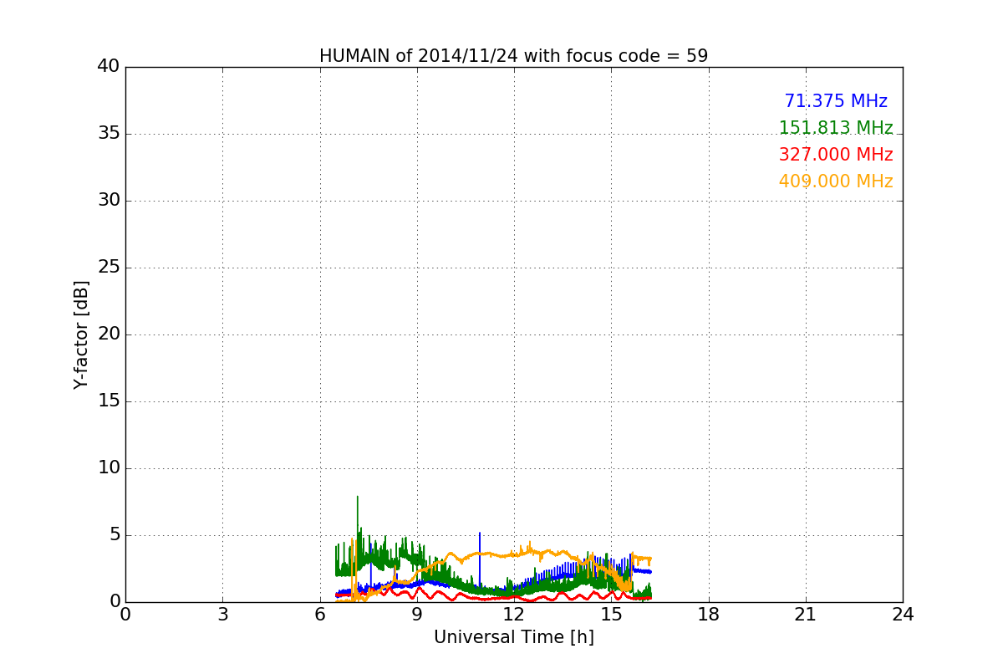Click the y-axis tick label 20
1003x669 pixels.
click(x=109, y=334)
